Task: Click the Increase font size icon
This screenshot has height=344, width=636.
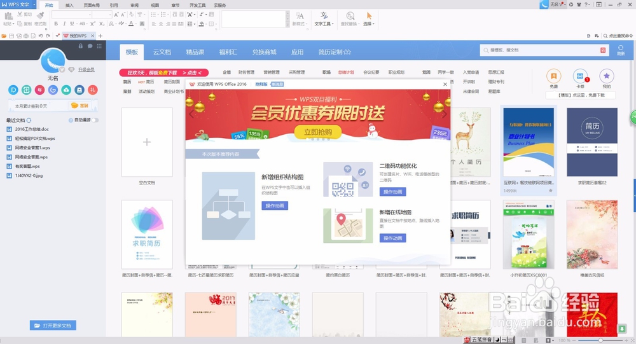Action: [116, 15]
